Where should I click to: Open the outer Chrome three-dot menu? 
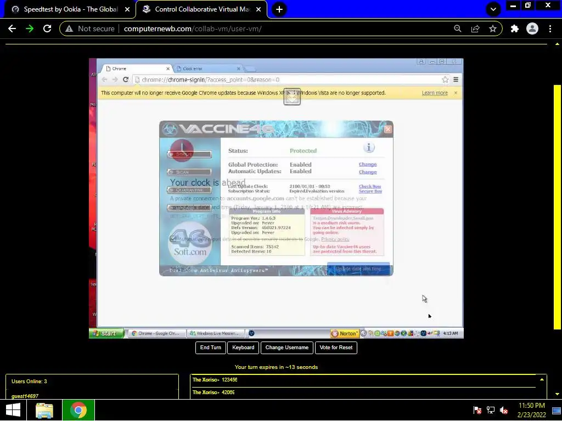pos(550,29)
